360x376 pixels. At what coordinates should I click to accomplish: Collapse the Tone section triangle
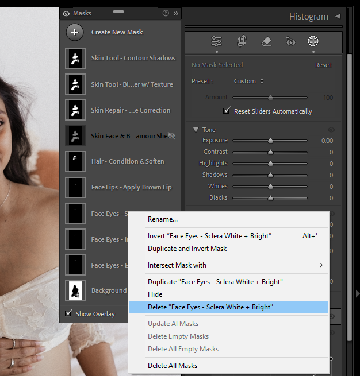(196, 130)
